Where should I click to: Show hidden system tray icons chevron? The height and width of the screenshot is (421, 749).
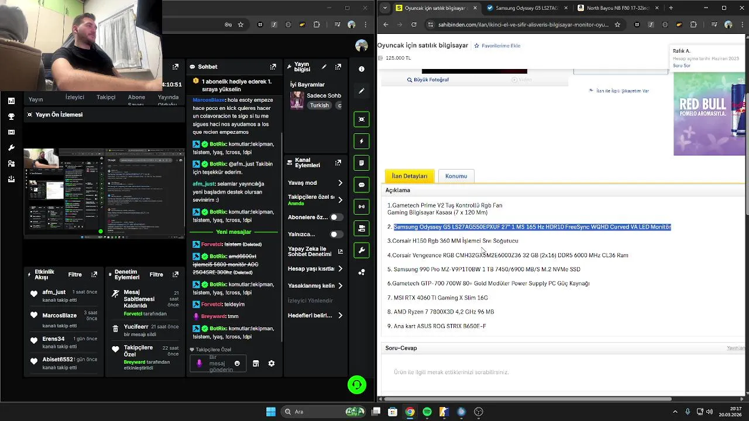click(675, 412)
